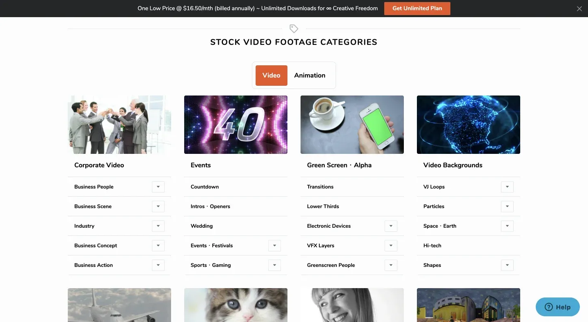Viewport: 588px width, 322px height.
Task: Open the Countdown category link
Action: click(x=205, y=187)
